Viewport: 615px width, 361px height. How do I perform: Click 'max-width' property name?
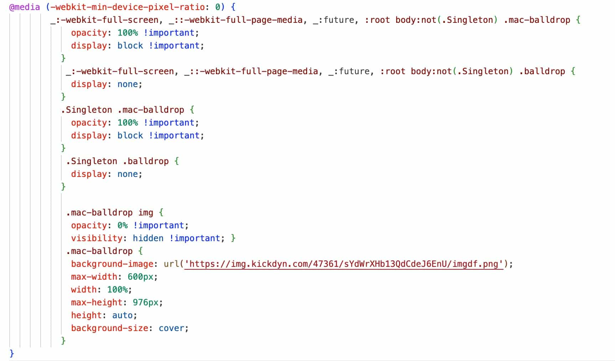click(x=94, y=277)
